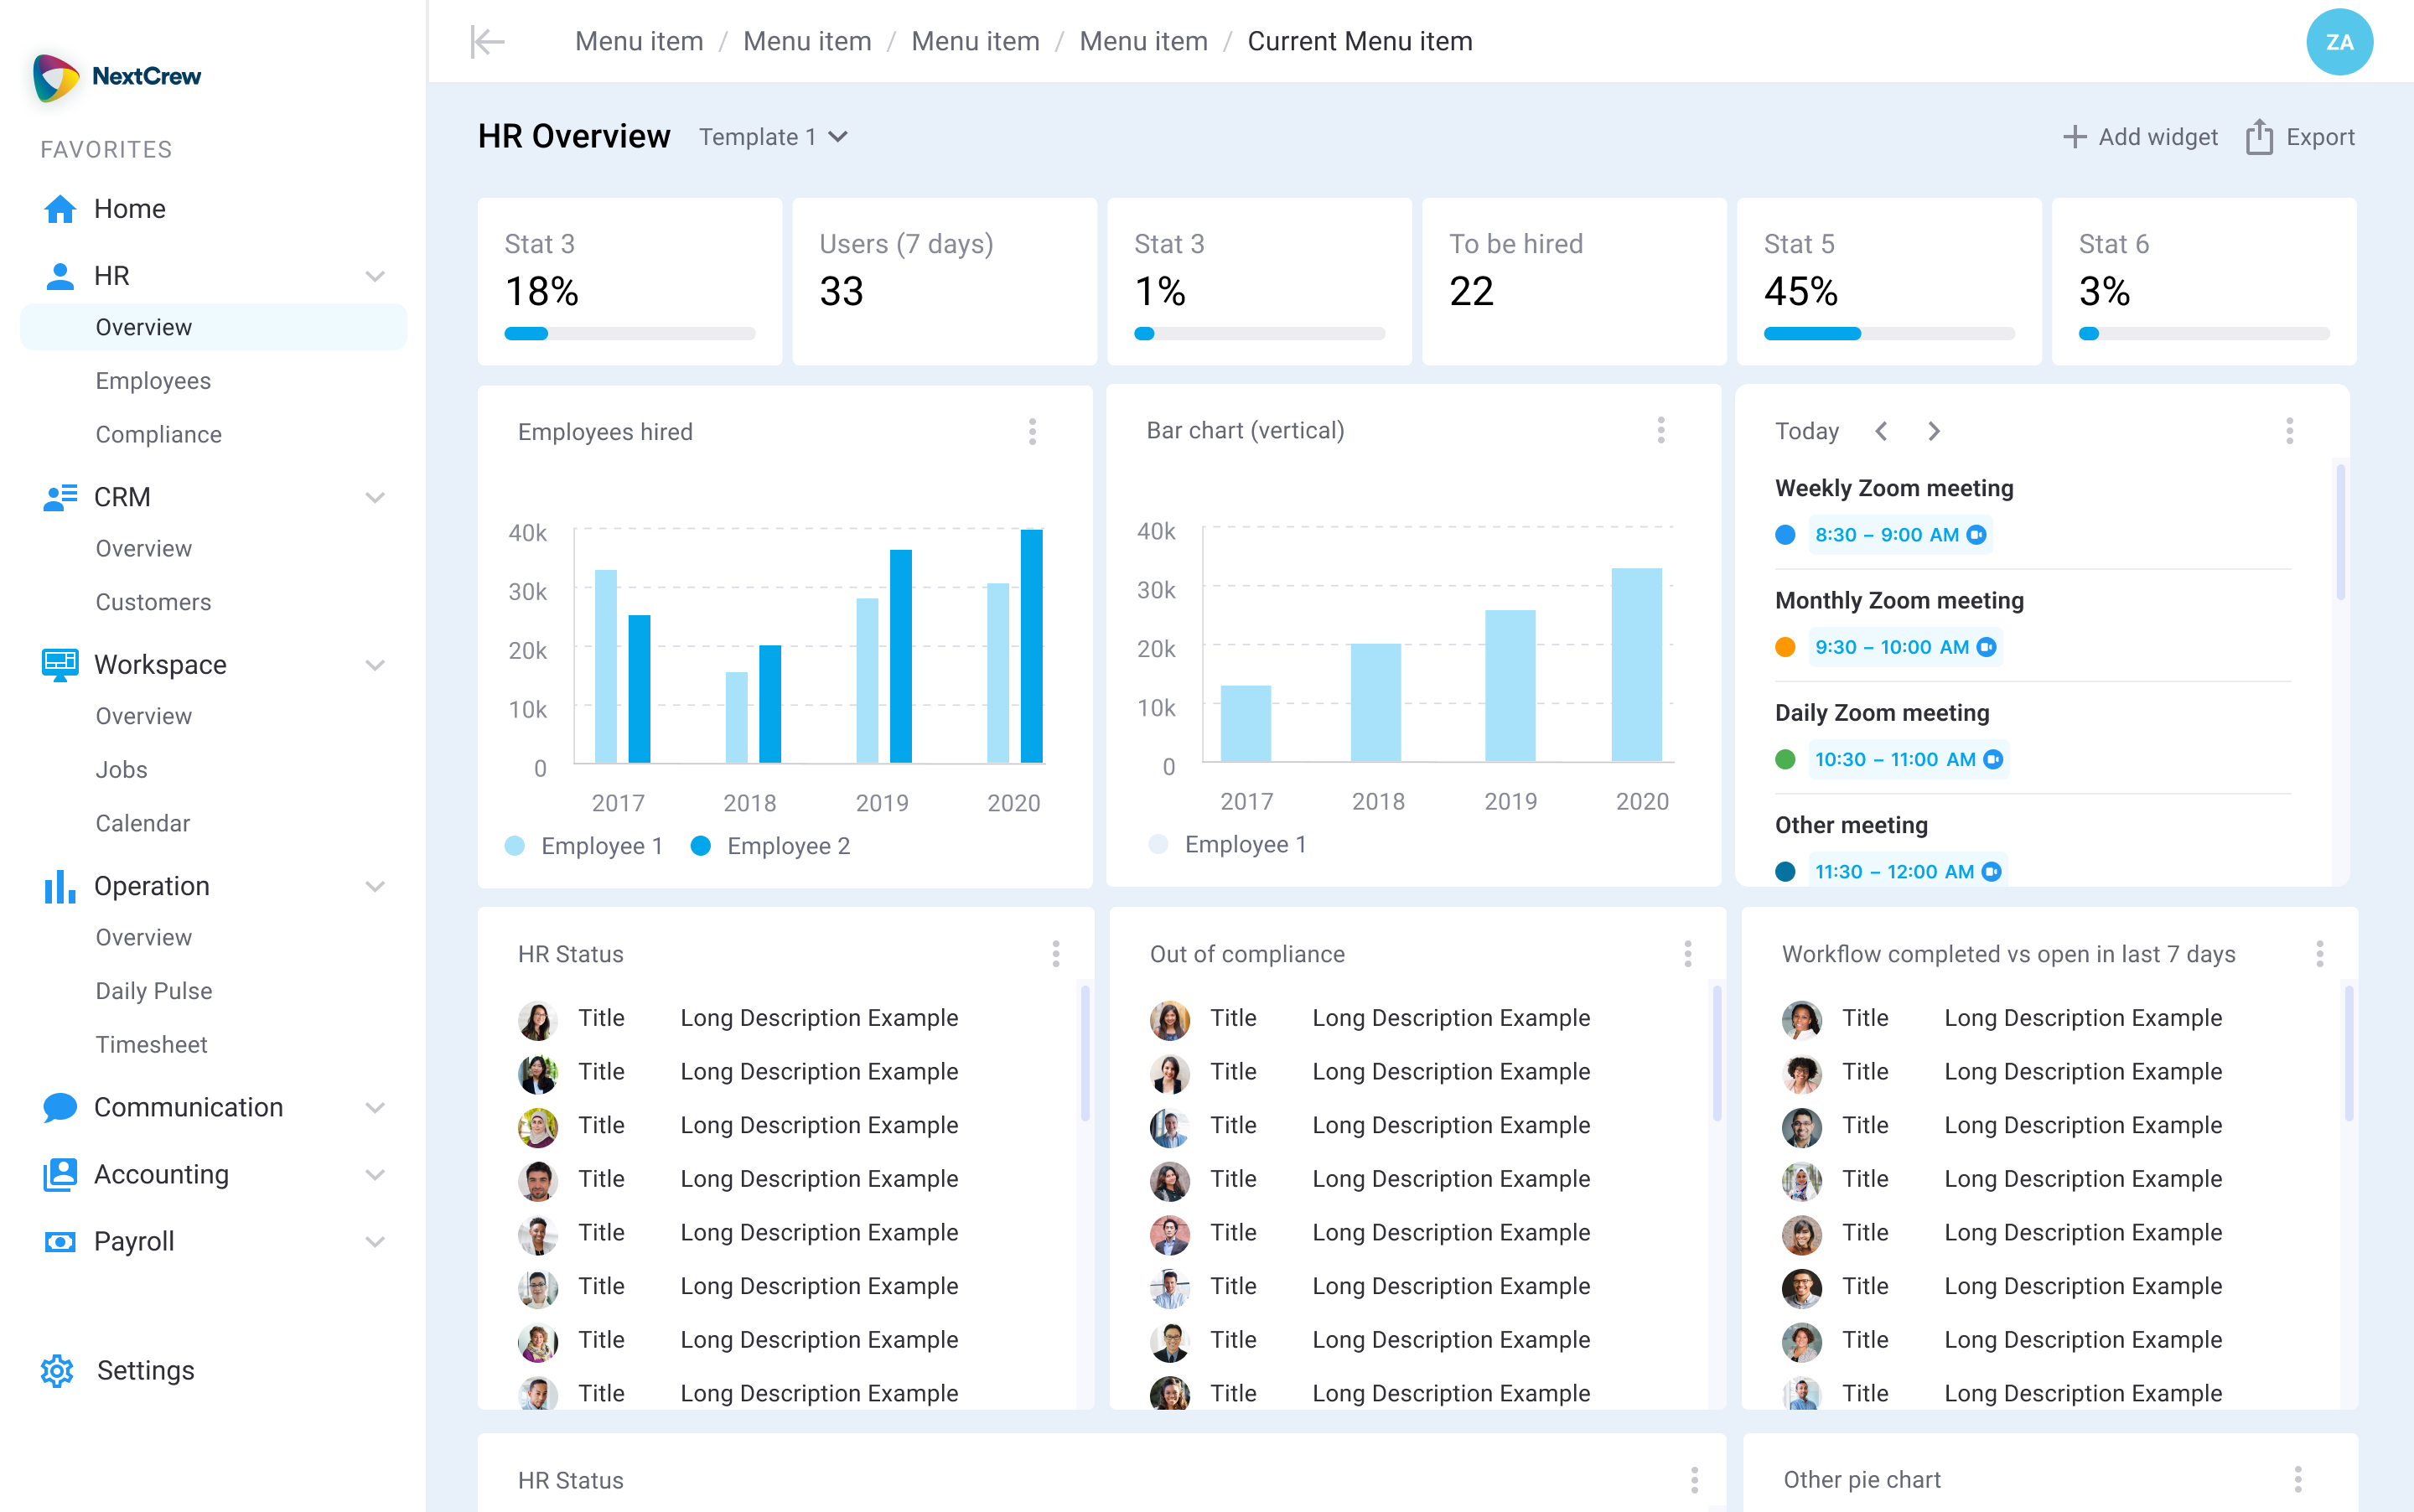
Task: Open the Template 1 dropdown
Action: point(773,137)
